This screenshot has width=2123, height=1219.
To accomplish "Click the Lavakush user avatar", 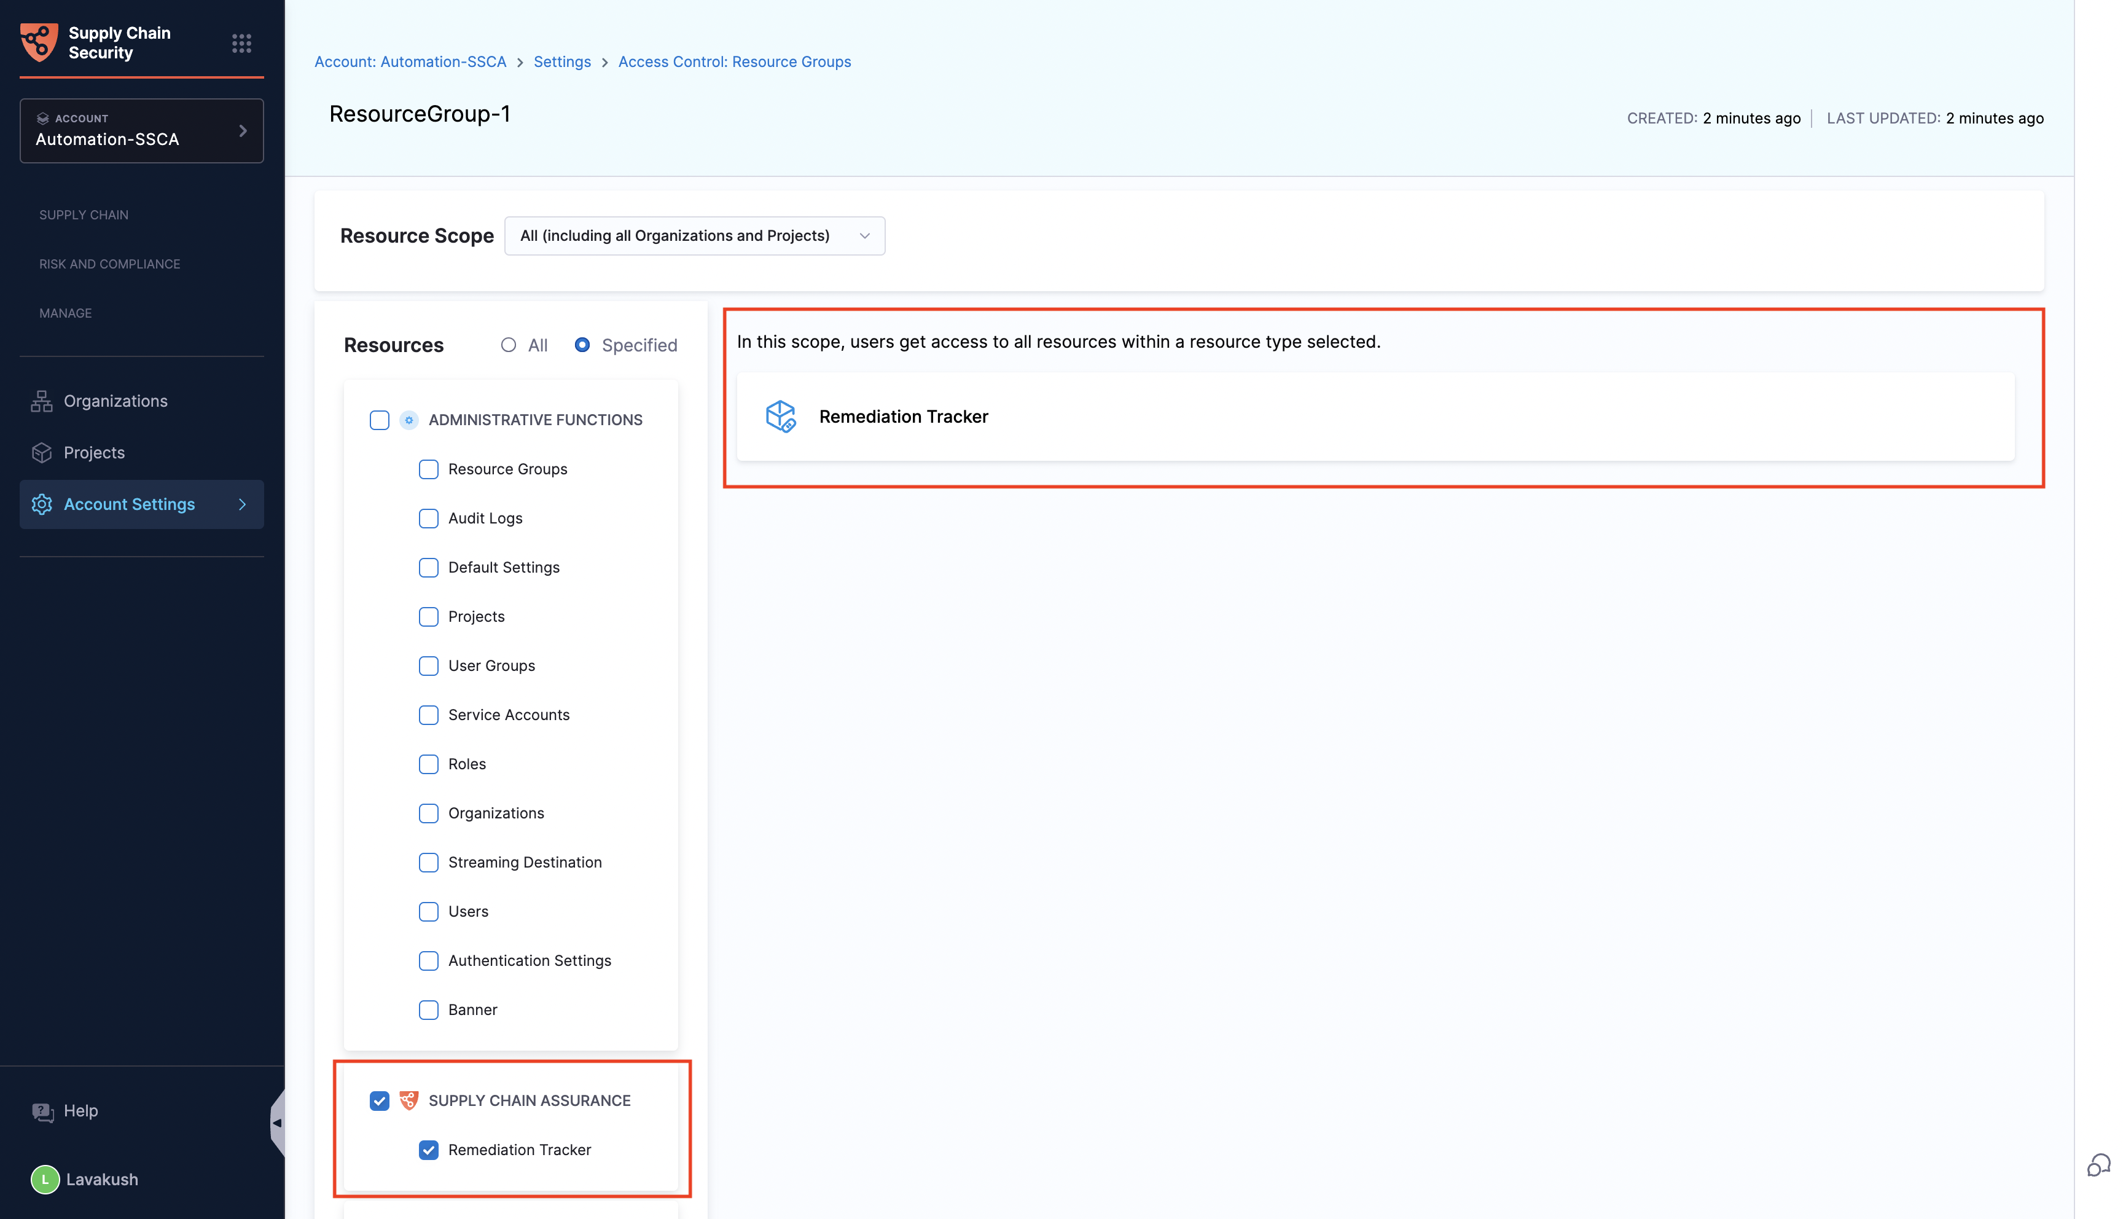I will click(45, 1180).
